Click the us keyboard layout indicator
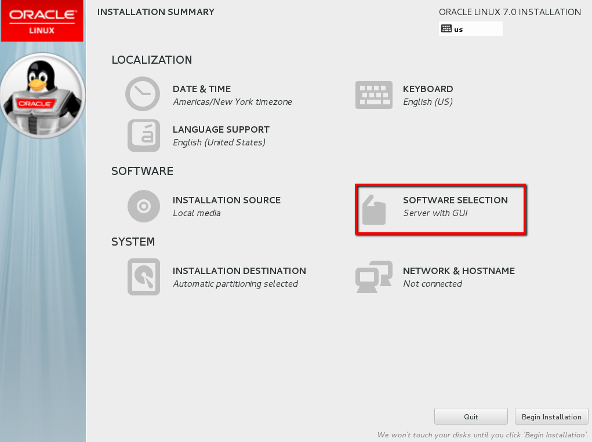The height and width of the screenshot is (442, 592). [x=470, y=28]
